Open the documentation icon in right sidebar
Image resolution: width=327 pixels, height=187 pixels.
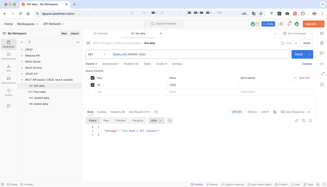click(322, 43)
